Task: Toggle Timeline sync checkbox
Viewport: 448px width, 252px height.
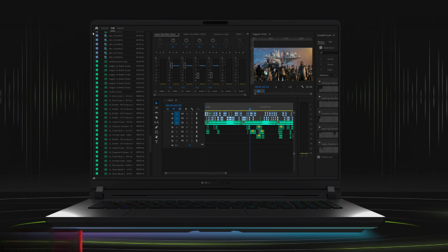Action: click(319, 157)
